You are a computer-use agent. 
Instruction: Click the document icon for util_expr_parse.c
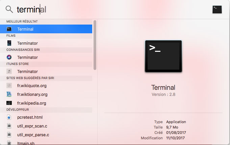click(9, 135)
